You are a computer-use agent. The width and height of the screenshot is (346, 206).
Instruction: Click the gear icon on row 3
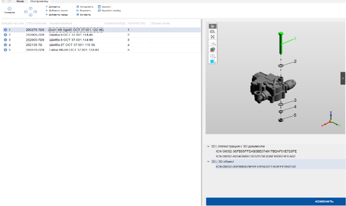pos(5,40)
